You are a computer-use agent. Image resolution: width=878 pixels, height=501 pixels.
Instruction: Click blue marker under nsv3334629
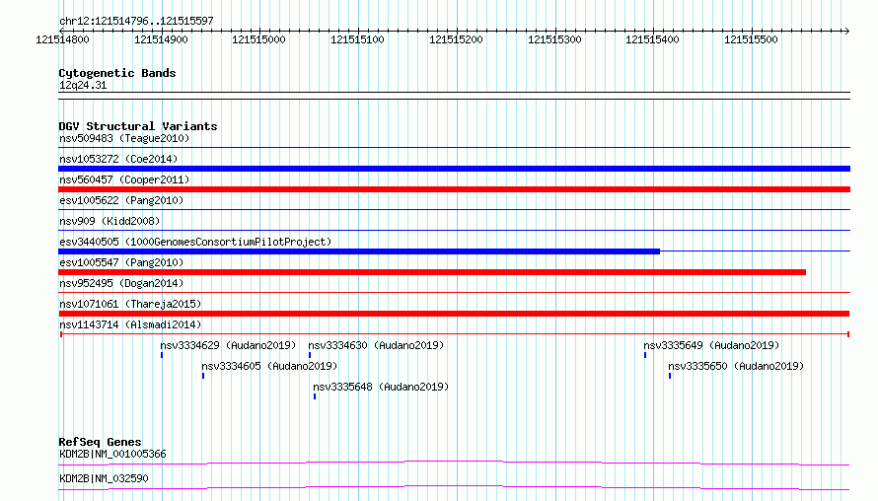point(162,355)
